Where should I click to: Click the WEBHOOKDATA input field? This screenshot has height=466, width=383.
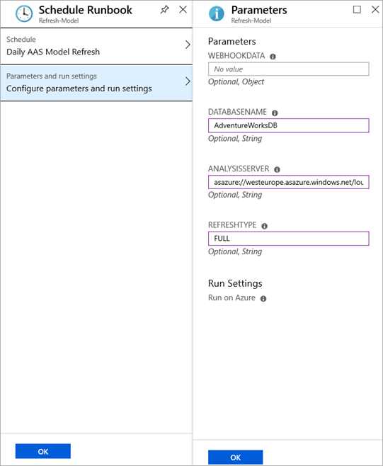[x=289, y=69]
